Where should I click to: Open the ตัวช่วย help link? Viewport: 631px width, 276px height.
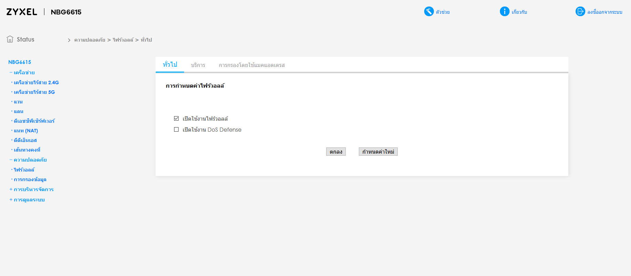[443, 12]
